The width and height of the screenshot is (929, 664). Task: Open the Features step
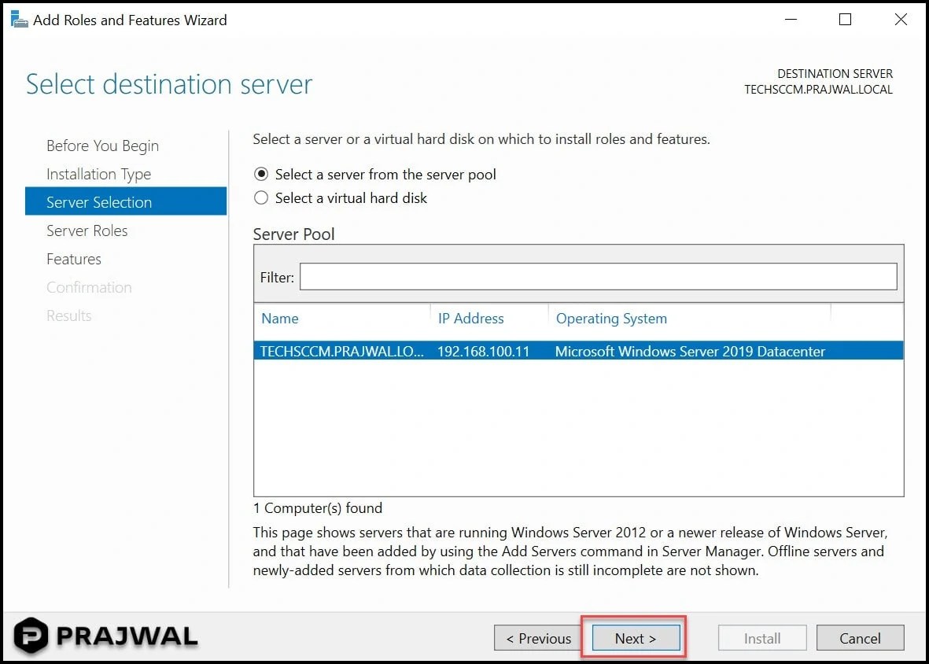73,259
